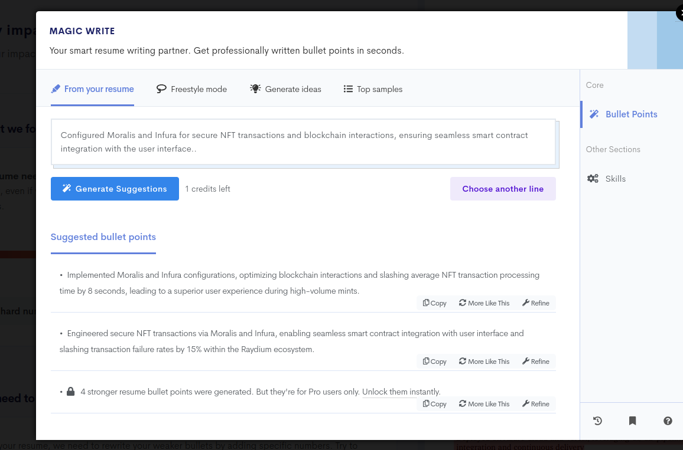683x450 pixels.
Task: Refine the second Raydium bullet point
Action: 536,362
